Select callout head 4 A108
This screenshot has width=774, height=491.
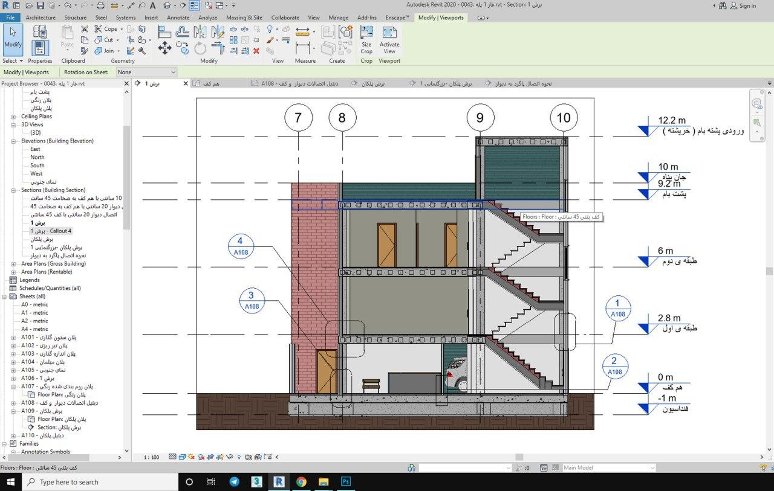pyautogui.click(x=241, y=247)
